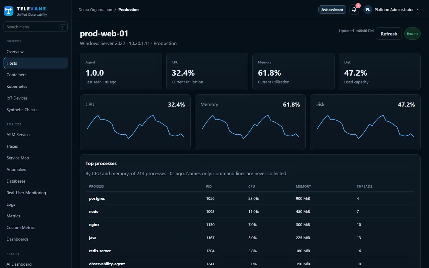Open Overview in the sidebar
The width and height of the screenshot is (429, 268).
pyautogui.click(x=36, y=52)
